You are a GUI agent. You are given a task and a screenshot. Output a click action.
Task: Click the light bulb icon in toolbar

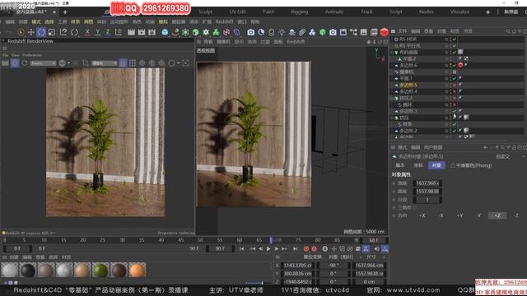[282, 32]
